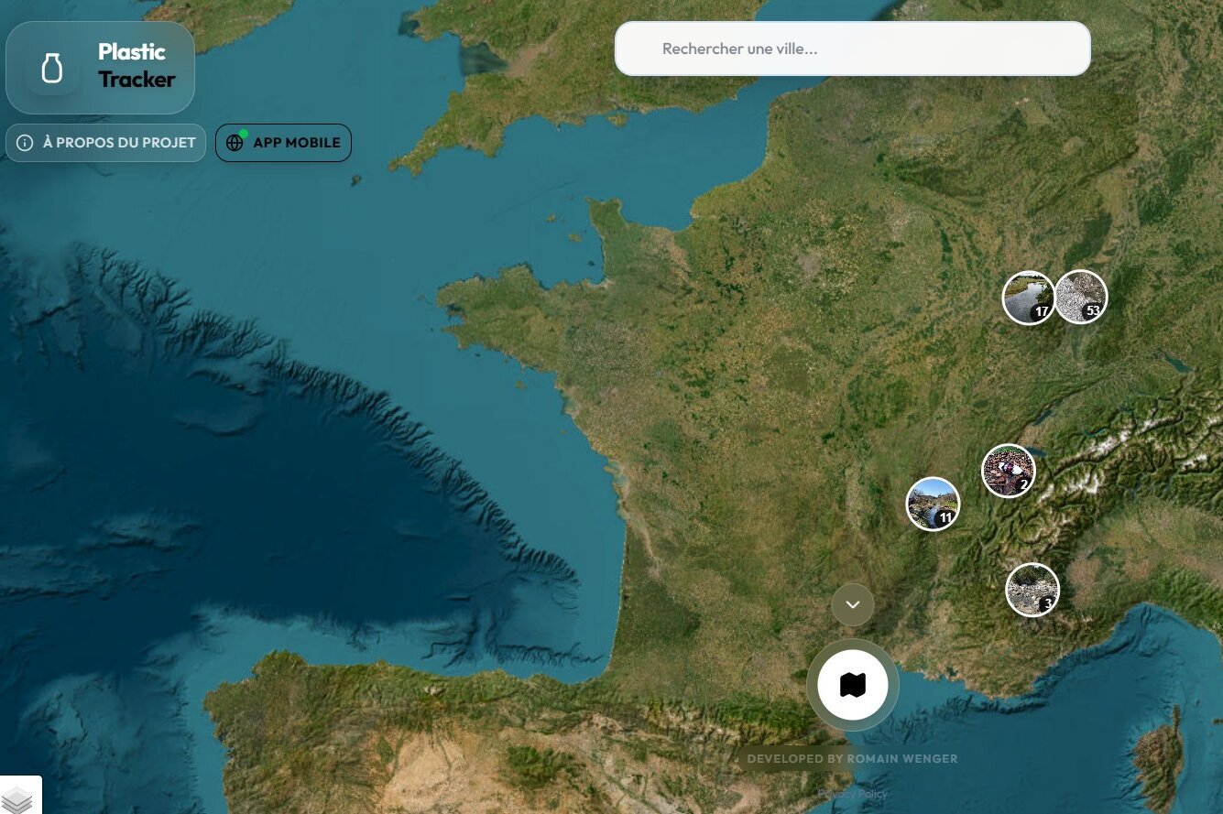Open the photo cluster marker showing 2
Viewport: 1223px width, 814px height.
tap(1009, 471)
